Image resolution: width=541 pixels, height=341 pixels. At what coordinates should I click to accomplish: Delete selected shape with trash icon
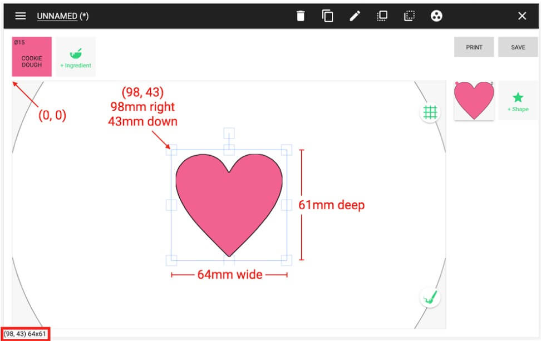[x=301, y=16]
